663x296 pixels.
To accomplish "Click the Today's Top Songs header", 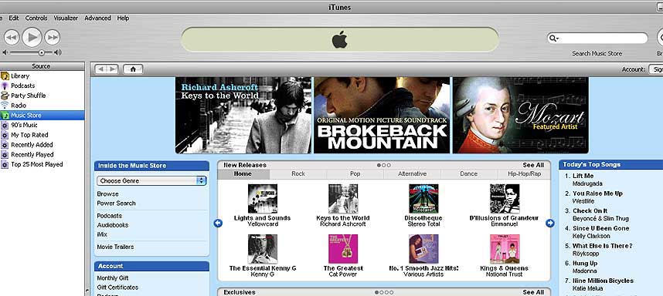I will click(x=611, y=165).
